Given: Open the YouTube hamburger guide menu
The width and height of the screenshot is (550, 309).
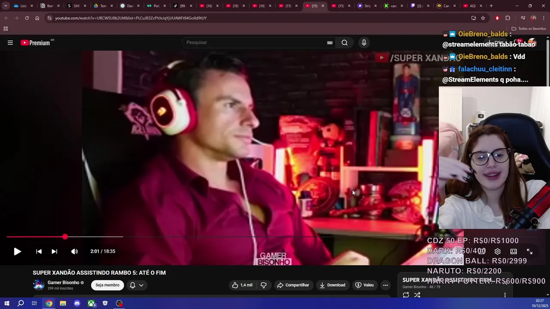Looking at the screenshot, I should click(x=10, y=42).
